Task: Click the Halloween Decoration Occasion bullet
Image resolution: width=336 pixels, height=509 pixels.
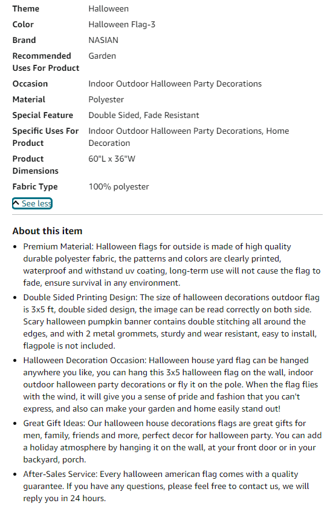Action: click(170, 384)
